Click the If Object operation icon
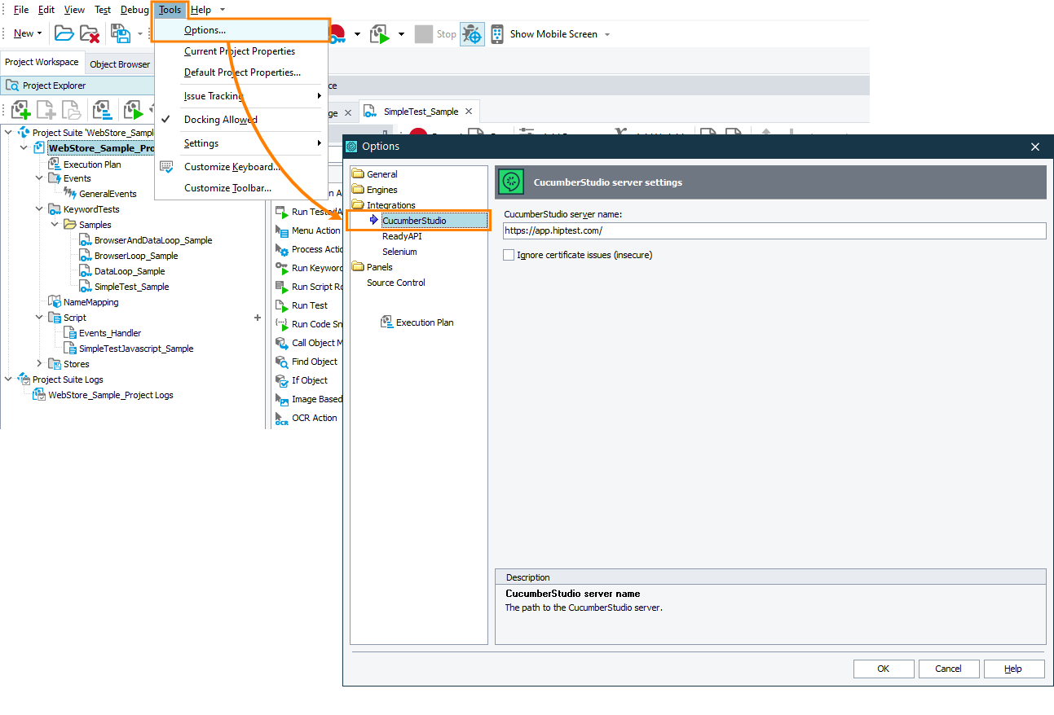This screenshot has width=1054, height=715. pyautogui.click(x=281, y=381)
